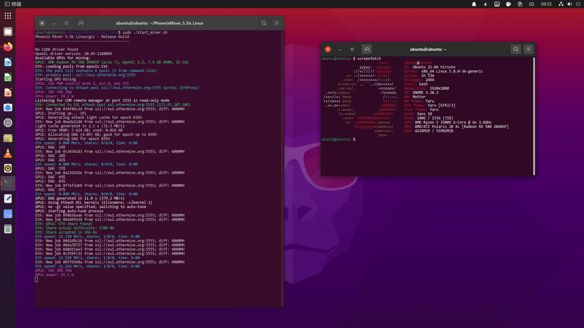Click the 'screenfetch' command text
The height and width of the screenshot is (328, 584).
tap(369, 59)
